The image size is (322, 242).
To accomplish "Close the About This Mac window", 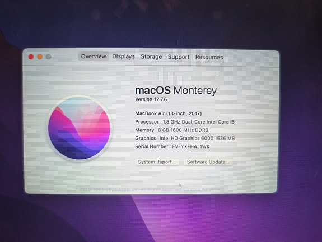I will 31,57.
